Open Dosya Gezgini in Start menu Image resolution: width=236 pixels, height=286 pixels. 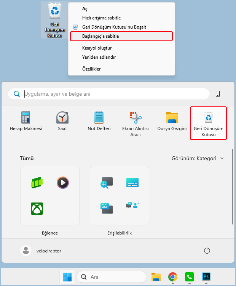172,121
